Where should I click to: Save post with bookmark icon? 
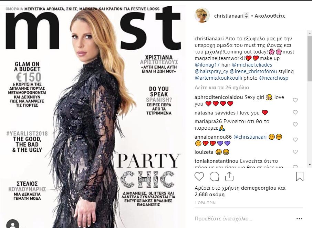tap(300, 176)
